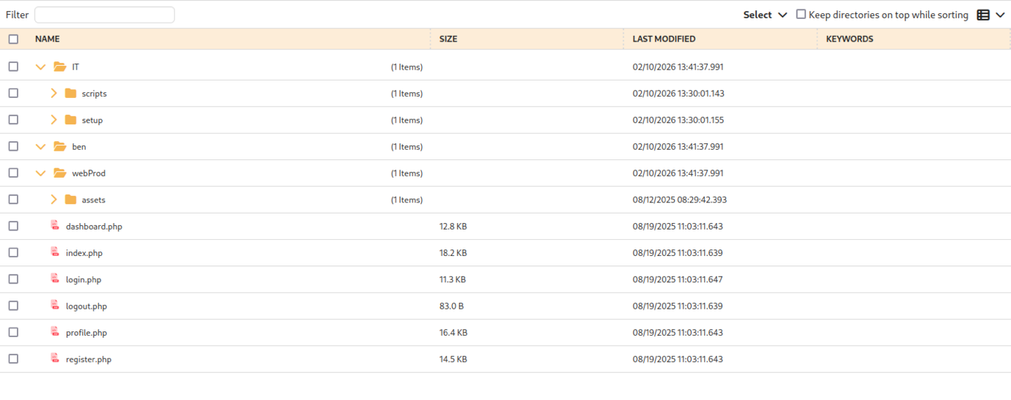Open the logout.php file link
1011x400 pixels.
pos(86,306)
